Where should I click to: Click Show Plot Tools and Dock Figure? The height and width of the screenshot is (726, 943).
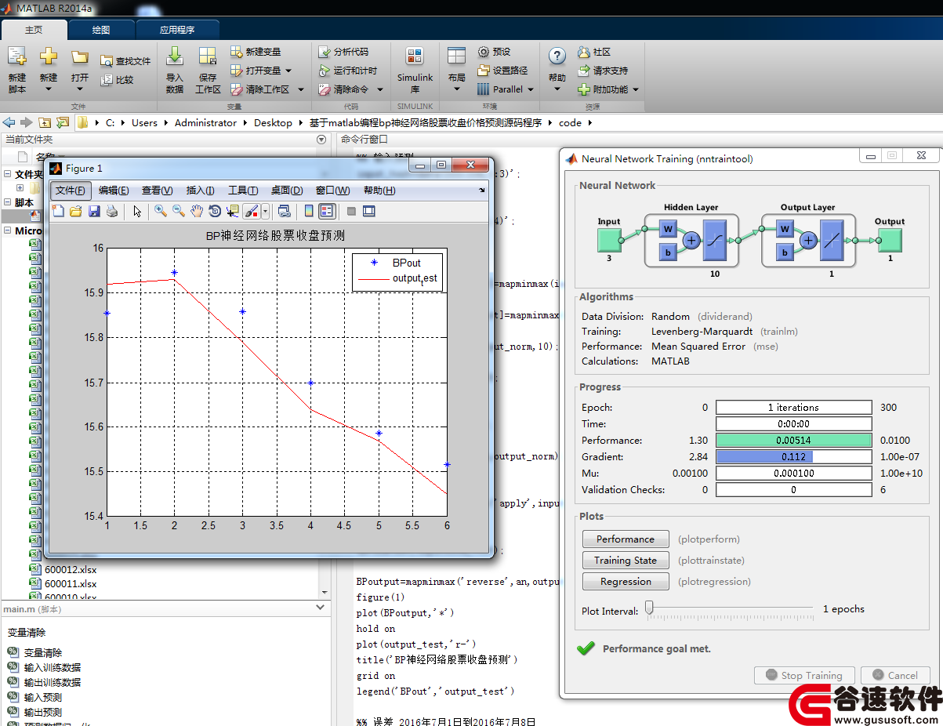point(369,211)
